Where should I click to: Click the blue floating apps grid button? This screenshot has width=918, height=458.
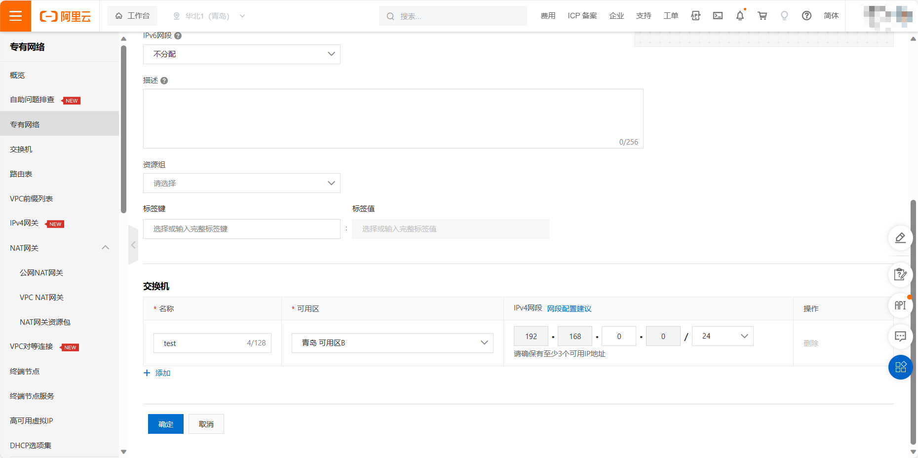point(900,367)
